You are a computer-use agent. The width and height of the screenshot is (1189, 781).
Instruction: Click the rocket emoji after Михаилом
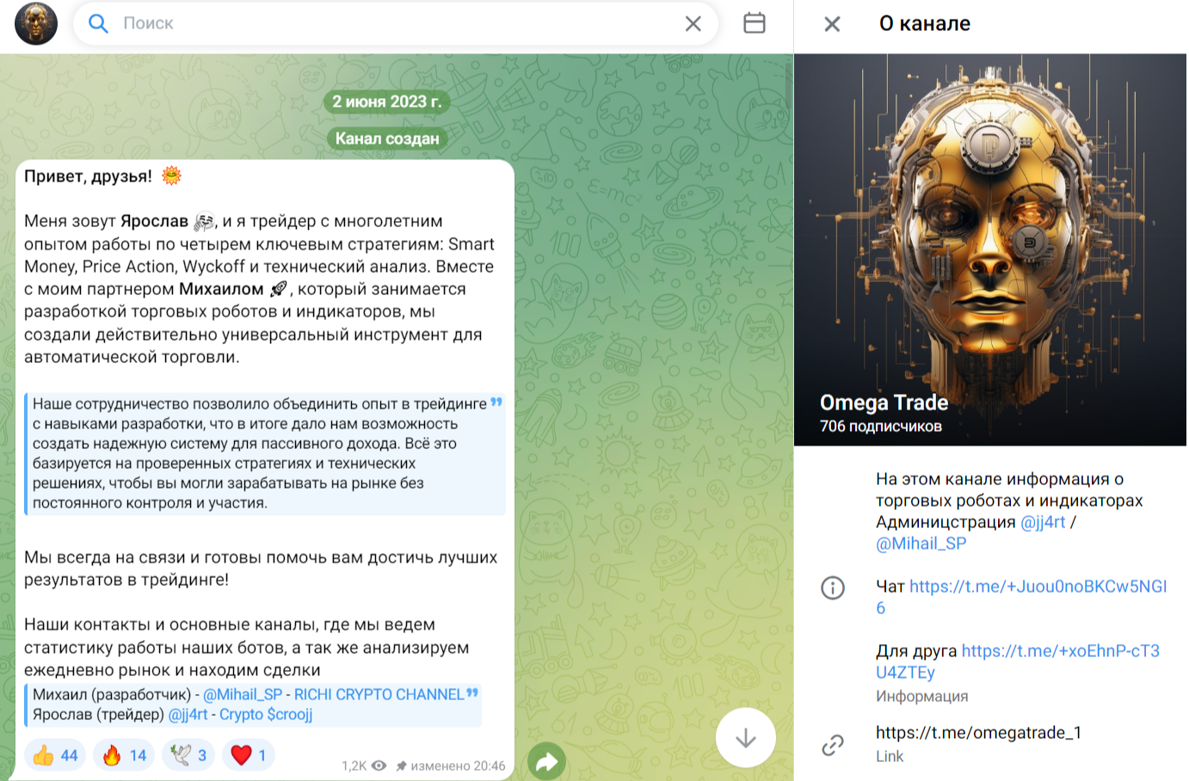pyautogui.click(x=279, y=289)
